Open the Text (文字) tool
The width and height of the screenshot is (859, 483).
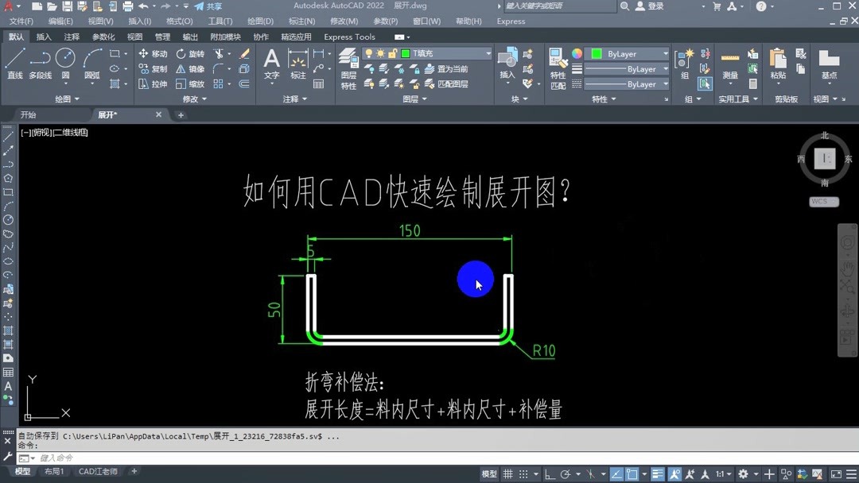(271, 62)
